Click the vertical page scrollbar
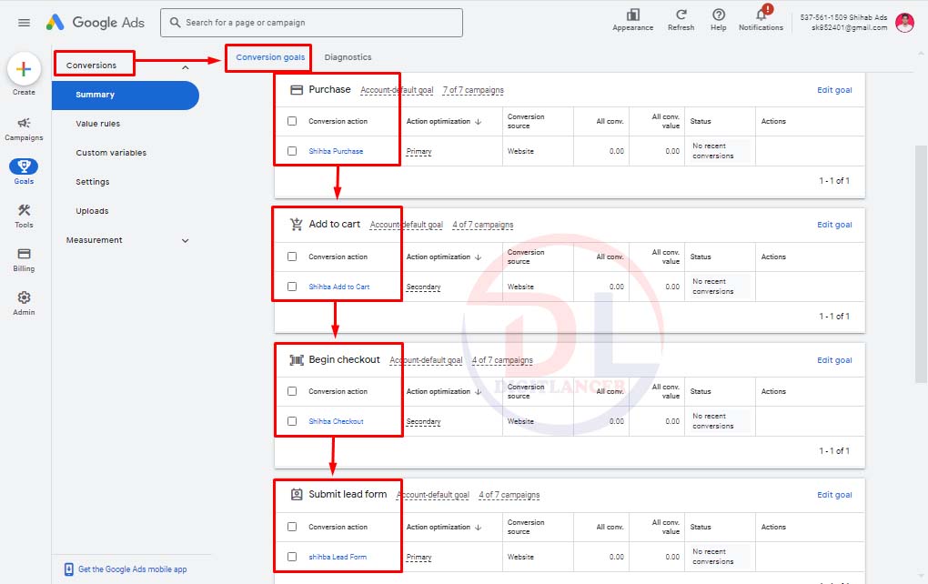 (x=921, y=264)
